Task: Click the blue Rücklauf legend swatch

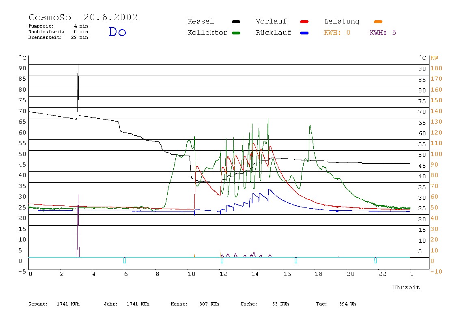Action: 304,33
